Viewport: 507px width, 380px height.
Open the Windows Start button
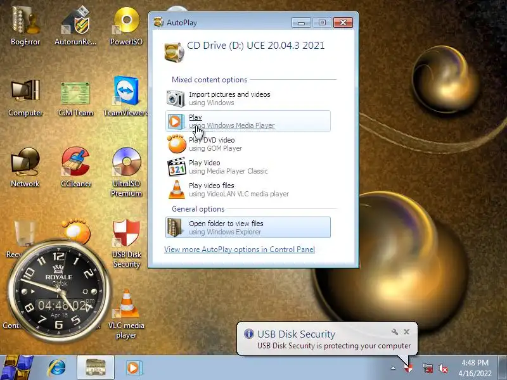tap(17, 368)
